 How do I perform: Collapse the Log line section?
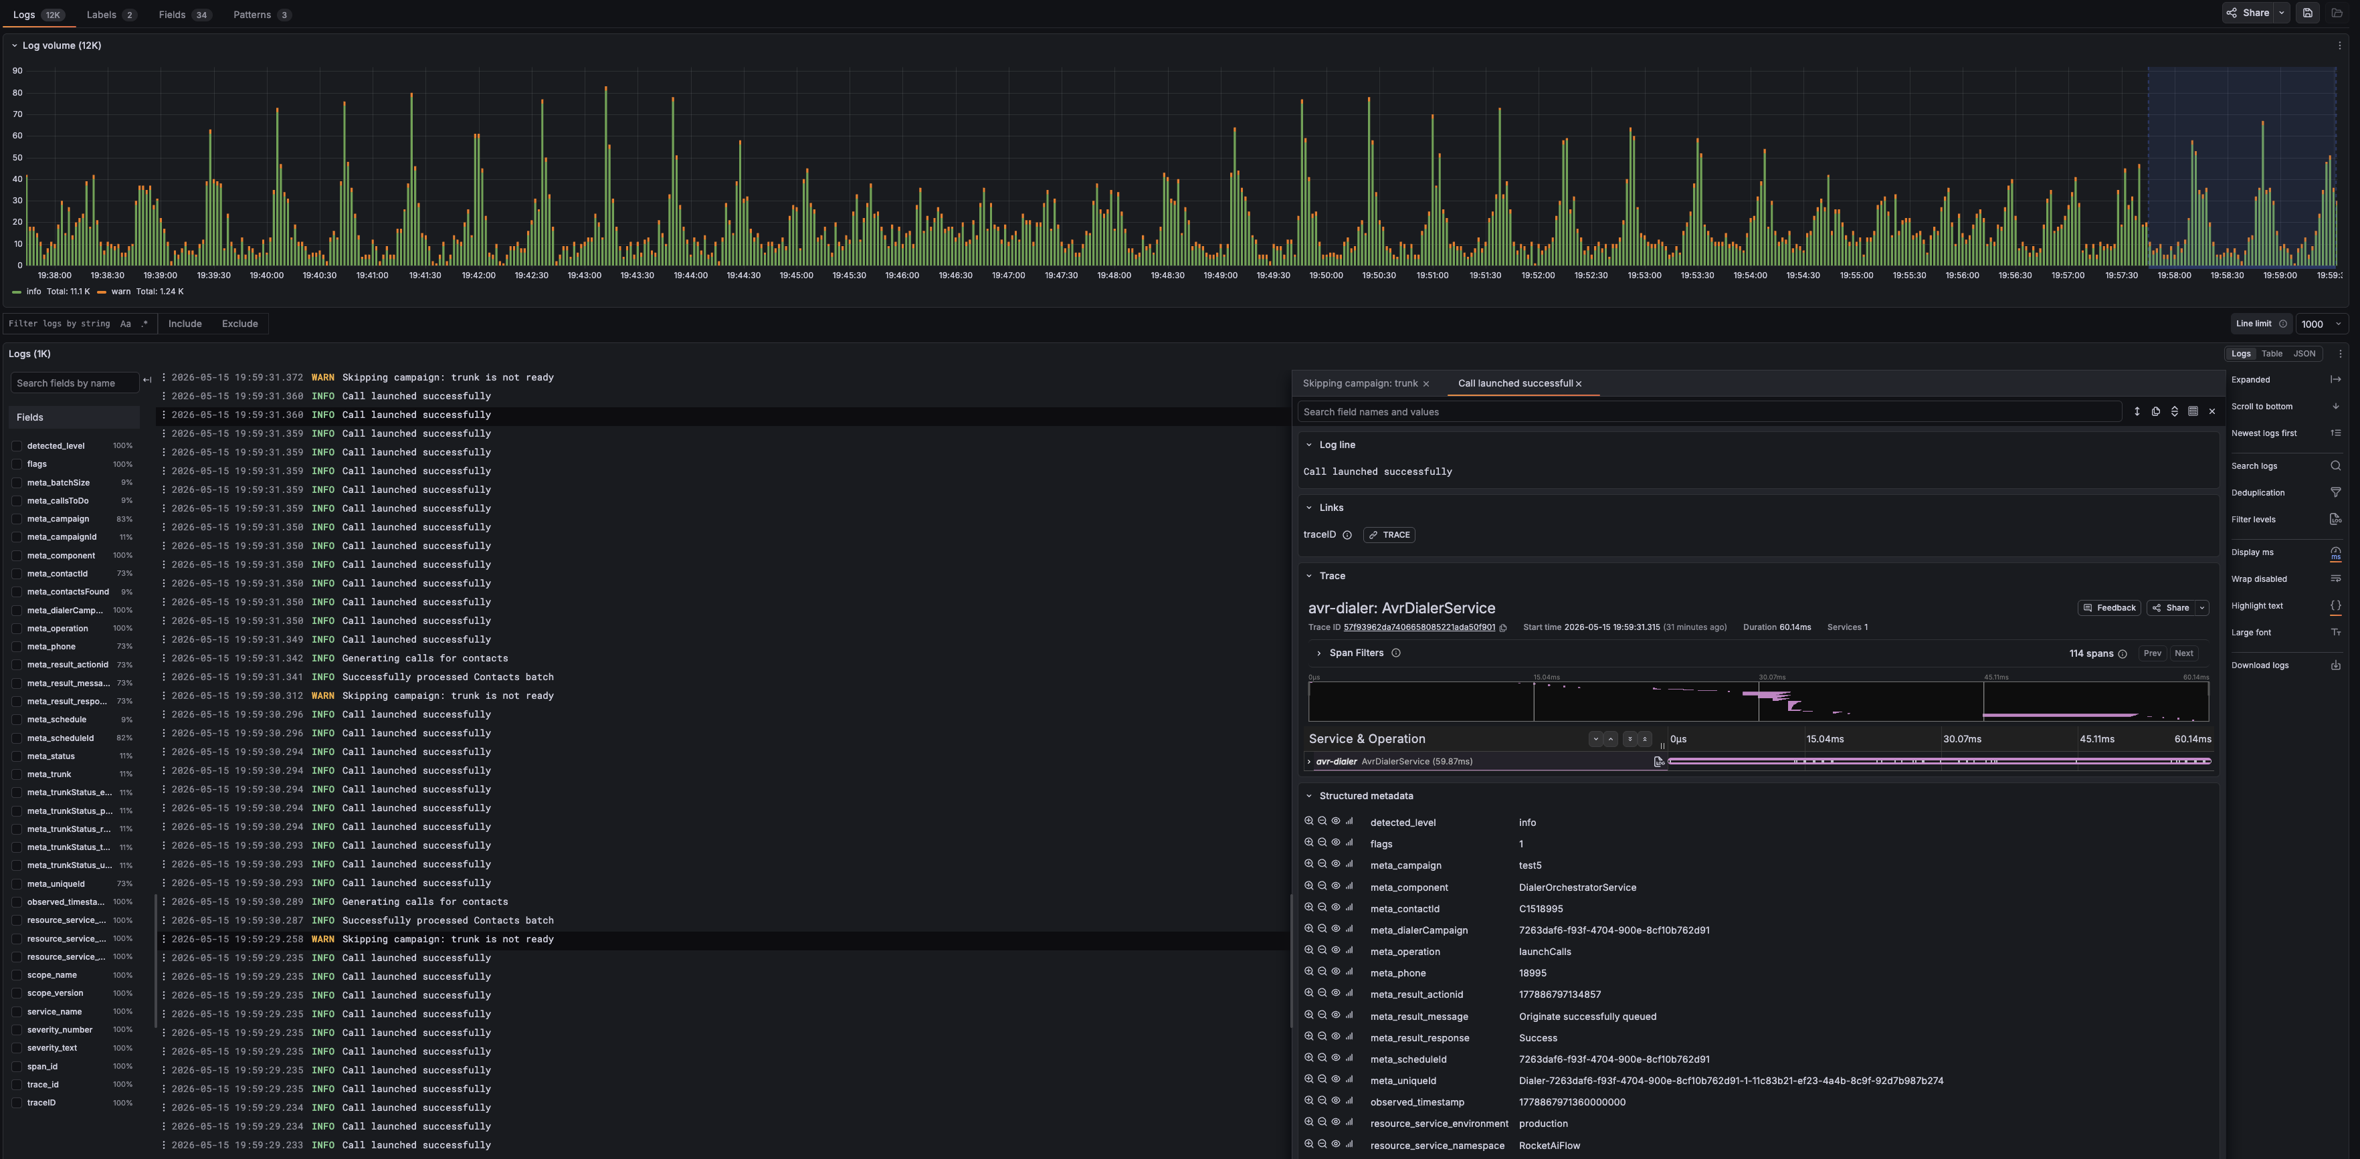click(x=1308, y=444)
